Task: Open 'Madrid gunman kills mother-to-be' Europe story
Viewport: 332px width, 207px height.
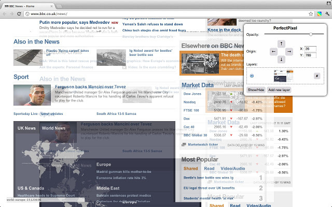Action: click(x=123, y=172)
